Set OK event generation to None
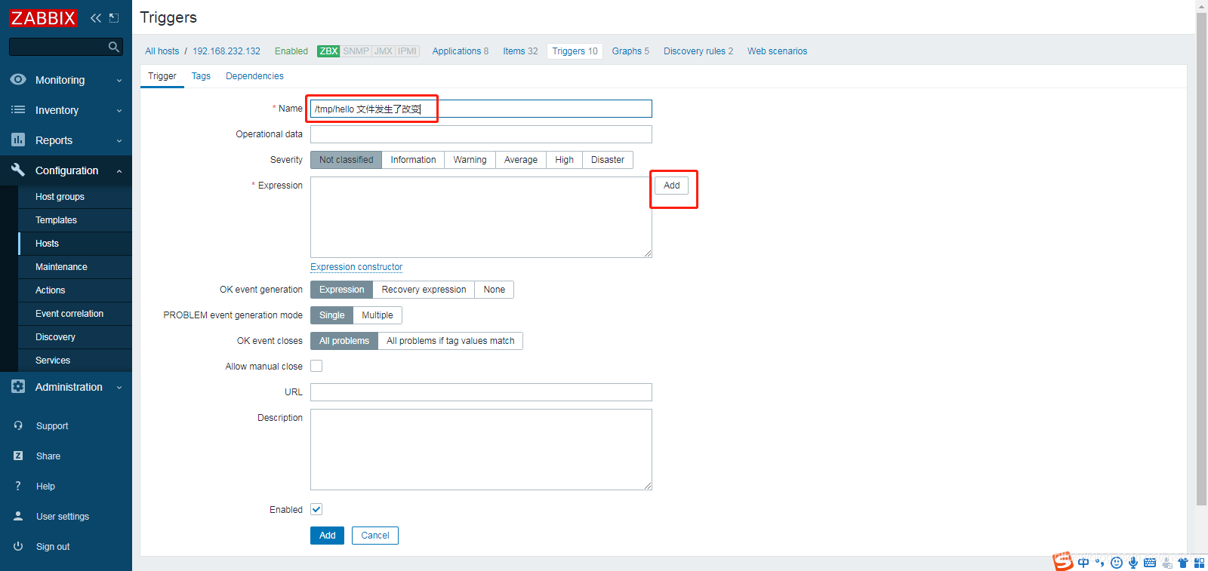 point(495,290)
